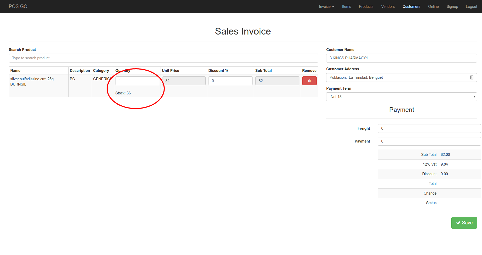Click the Quantity field with value 1

coord(137,81)
